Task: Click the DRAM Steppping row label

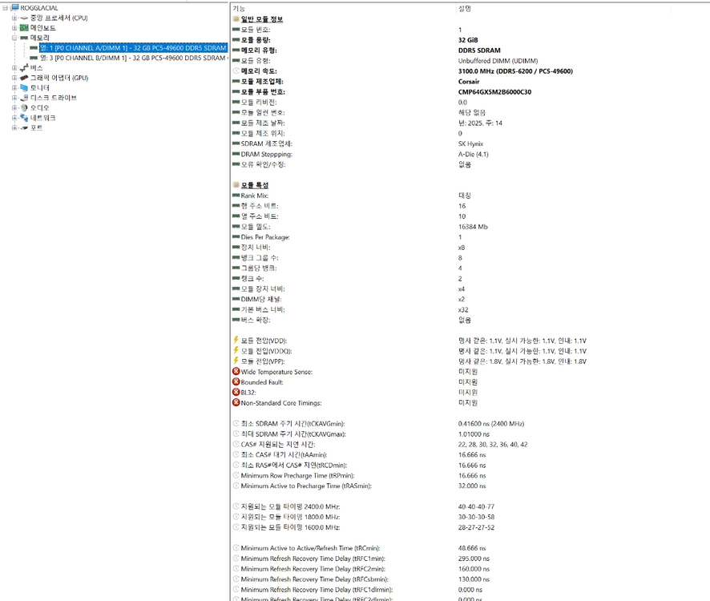Action: click(x=266, y=154)
